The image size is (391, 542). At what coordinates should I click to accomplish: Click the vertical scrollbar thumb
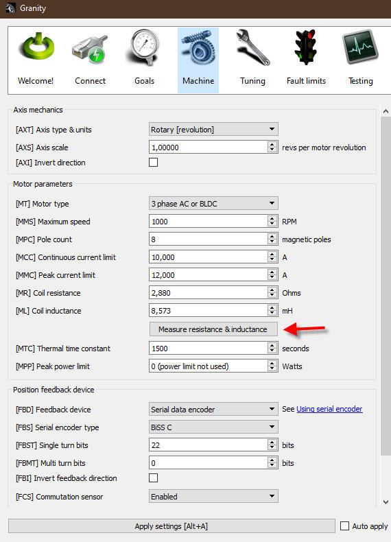[386, 286]
